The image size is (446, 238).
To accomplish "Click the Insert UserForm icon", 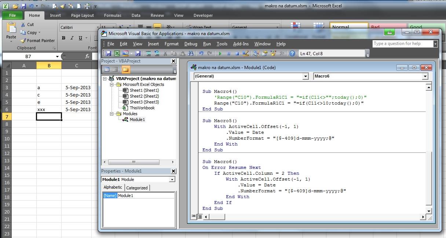I will click(126, 53).
